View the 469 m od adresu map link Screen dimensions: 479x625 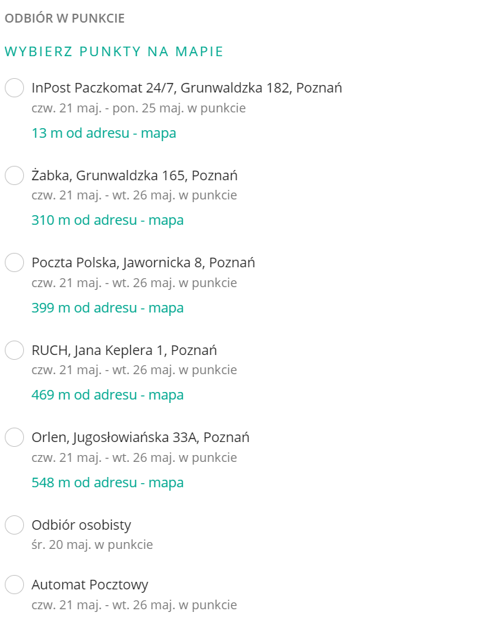[x=108, y=395]
